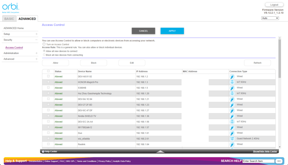
Task: Click the 5G WiFi icon for DEV-EC:3A:A4
Action: point(232,122)
